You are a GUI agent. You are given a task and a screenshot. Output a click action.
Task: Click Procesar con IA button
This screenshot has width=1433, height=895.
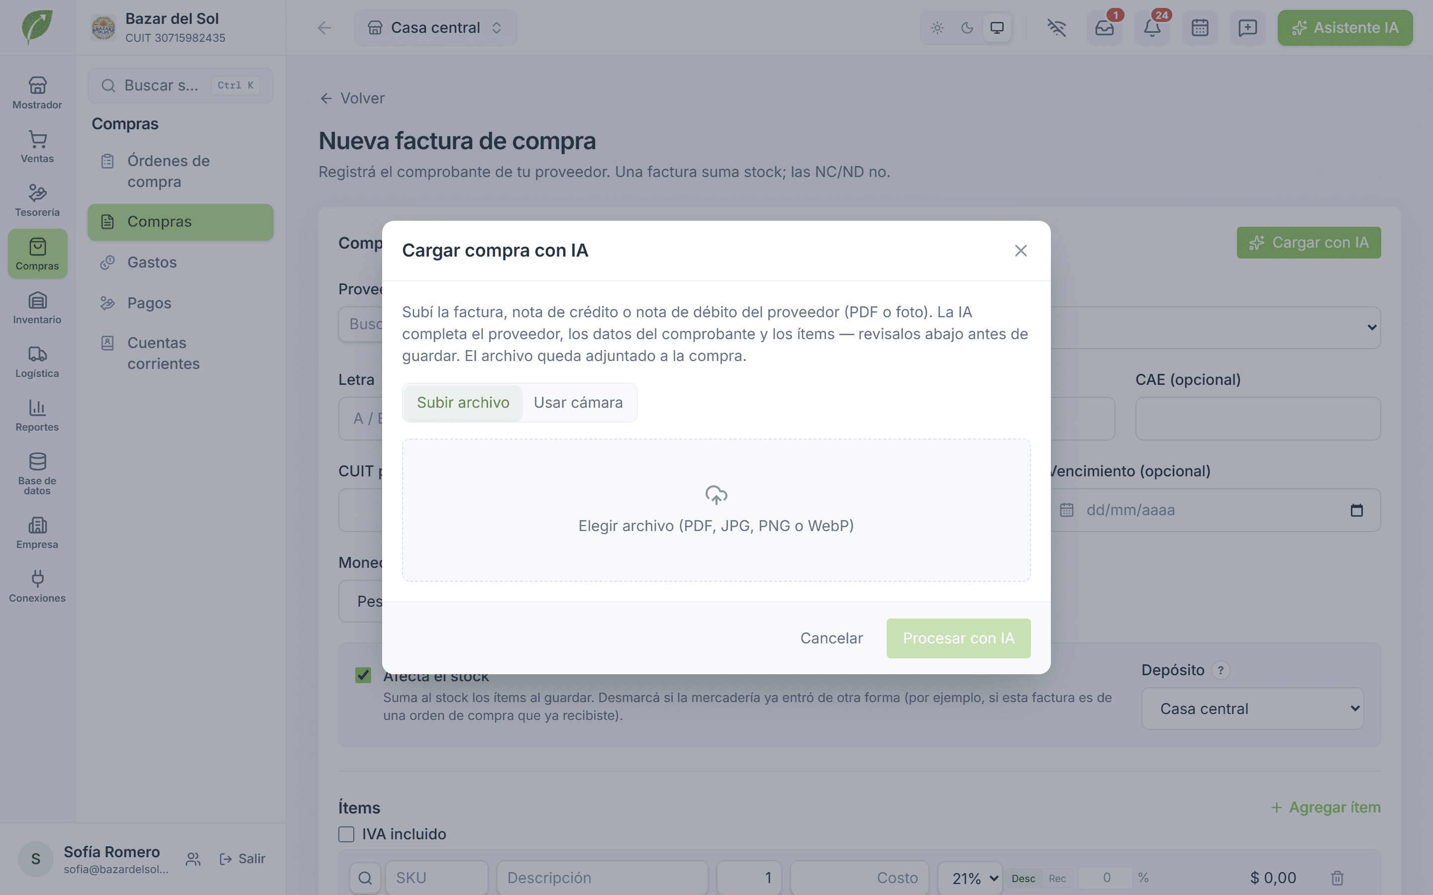pos(958,638)
